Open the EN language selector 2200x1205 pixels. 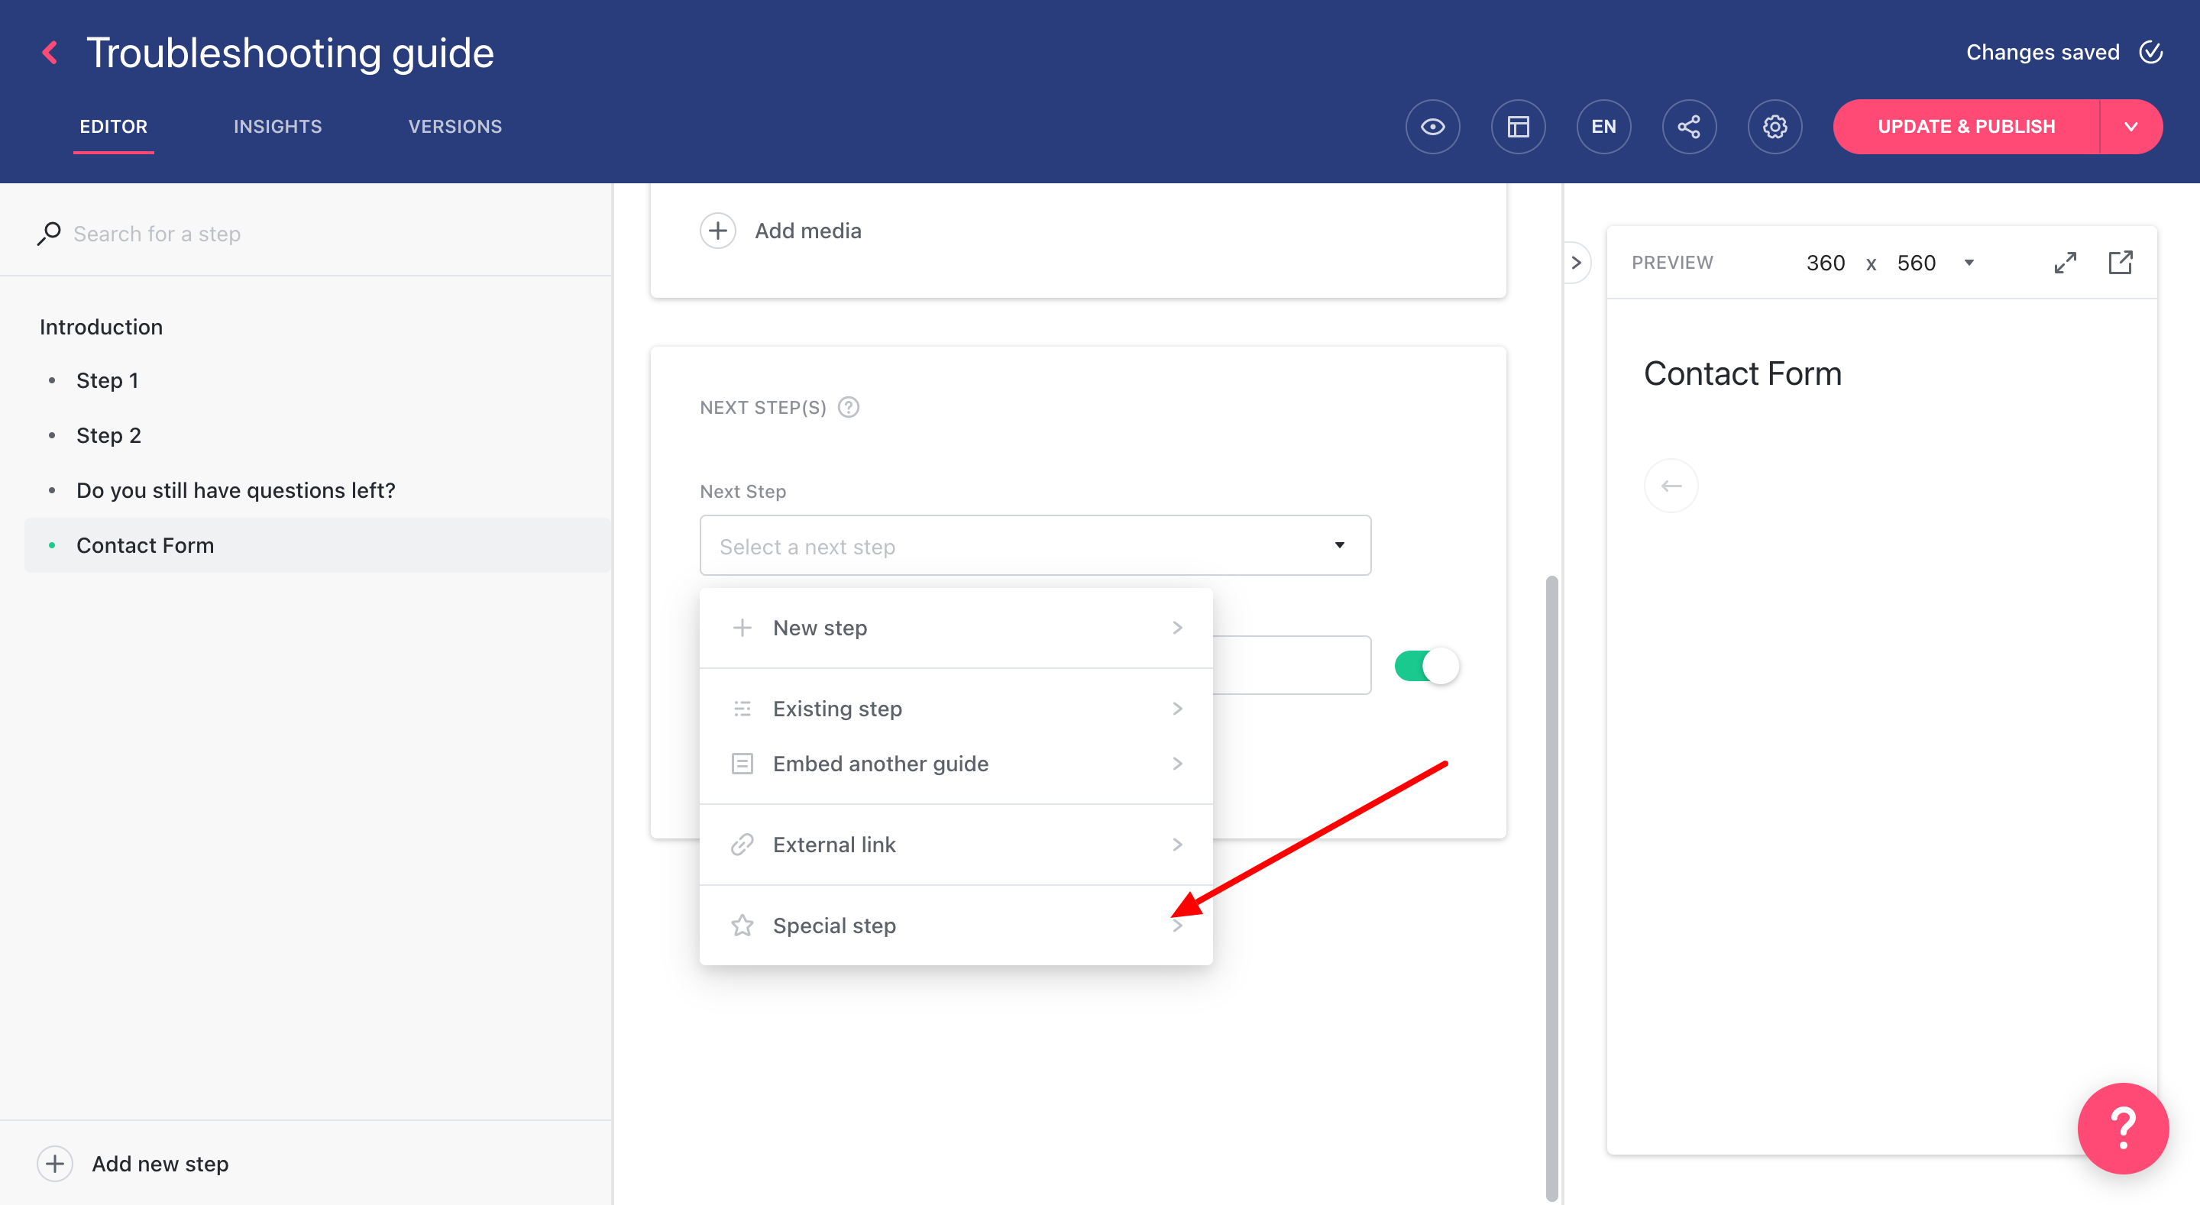1603,127
